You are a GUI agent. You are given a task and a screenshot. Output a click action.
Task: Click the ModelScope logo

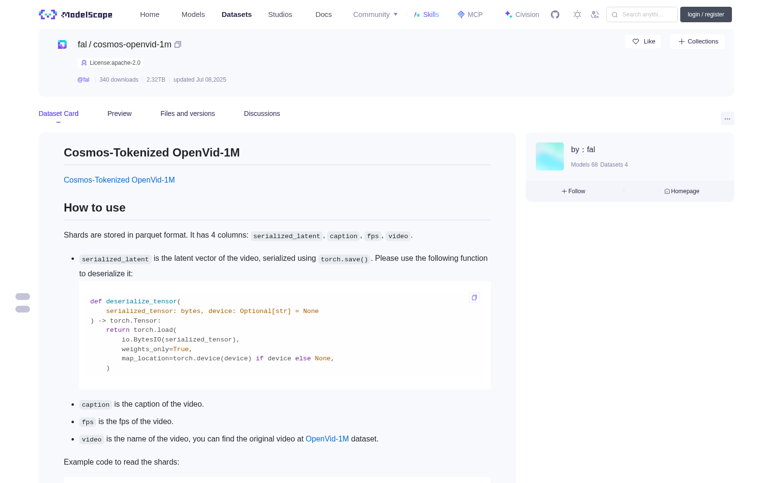pyautogui.click(x=76, y=14)
